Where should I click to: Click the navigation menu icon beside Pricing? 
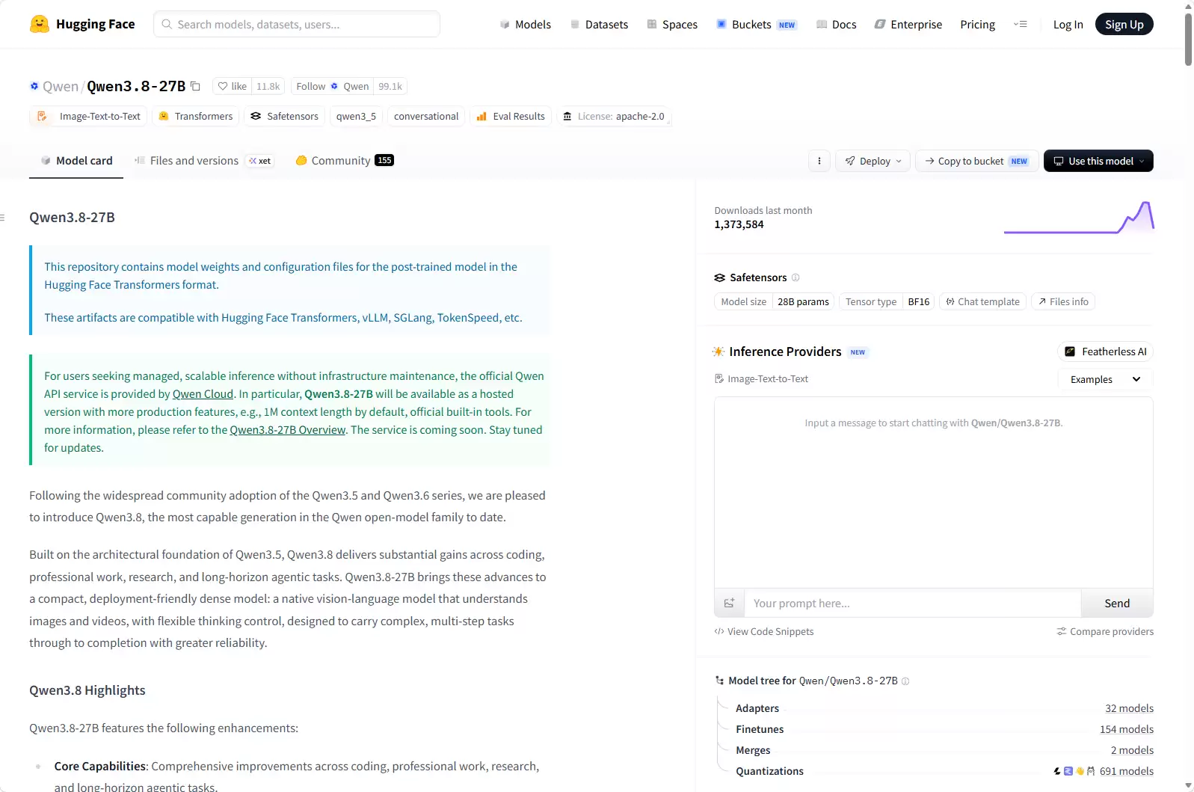[1021, 24]
